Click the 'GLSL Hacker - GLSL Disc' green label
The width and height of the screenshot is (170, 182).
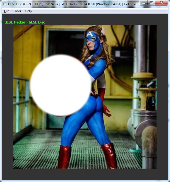[25, 22]
